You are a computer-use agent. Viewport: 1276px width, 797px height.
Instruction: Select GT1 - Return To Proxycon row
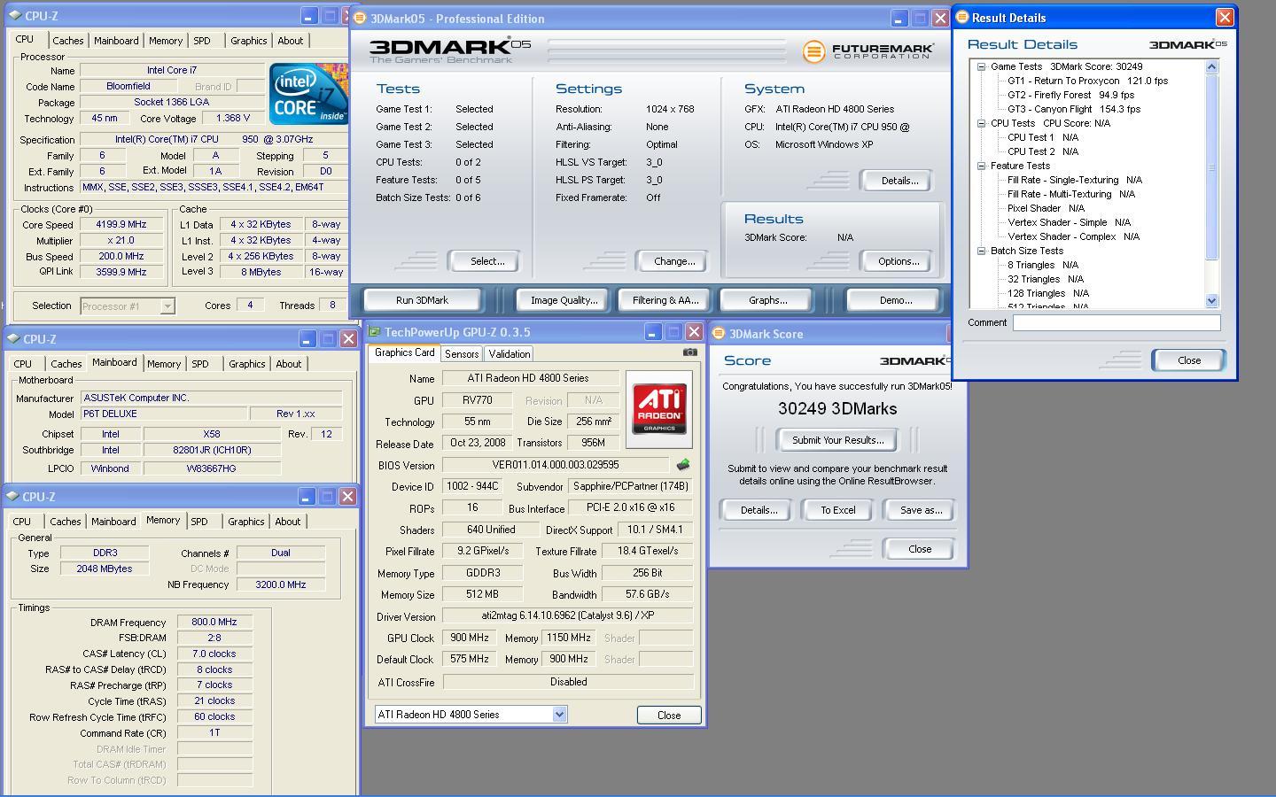tap(1087, 81)
